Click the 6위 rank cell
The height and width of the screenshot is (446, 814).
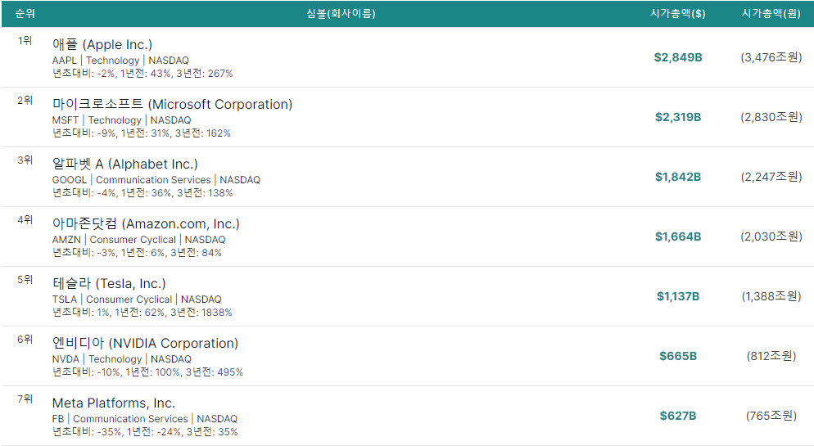pos(25,339)
